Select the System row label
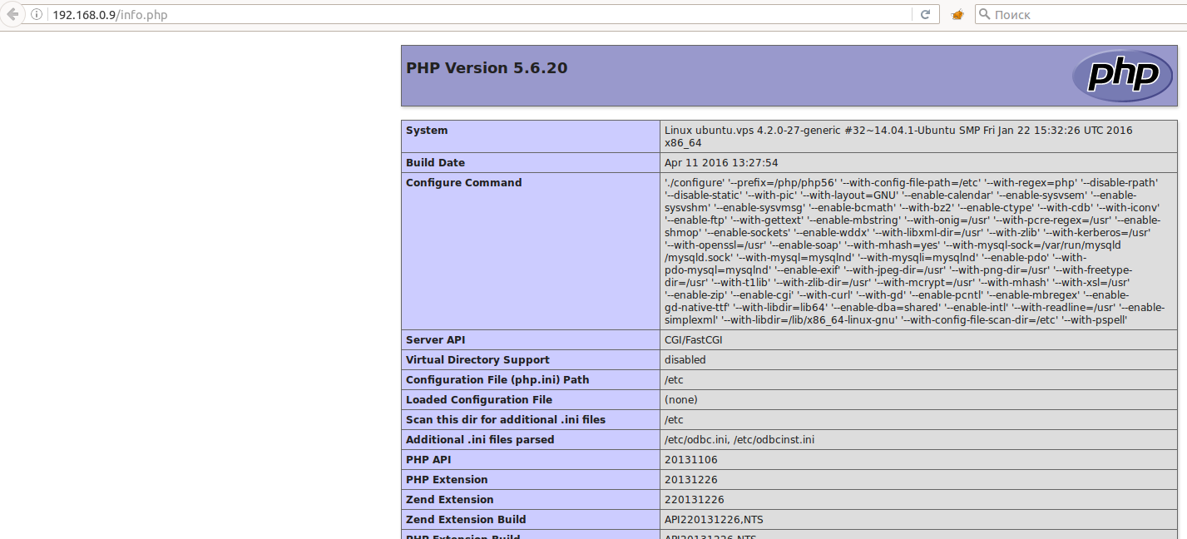Viewport: 1187px width, 539px height. point(427,131)
